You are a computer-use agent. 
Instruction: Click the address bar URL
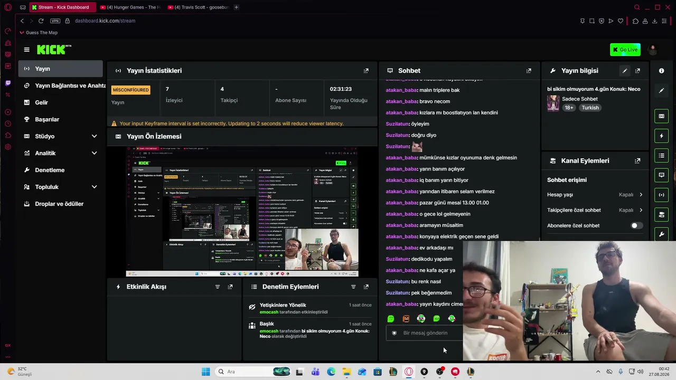click(x=105, y=21)
